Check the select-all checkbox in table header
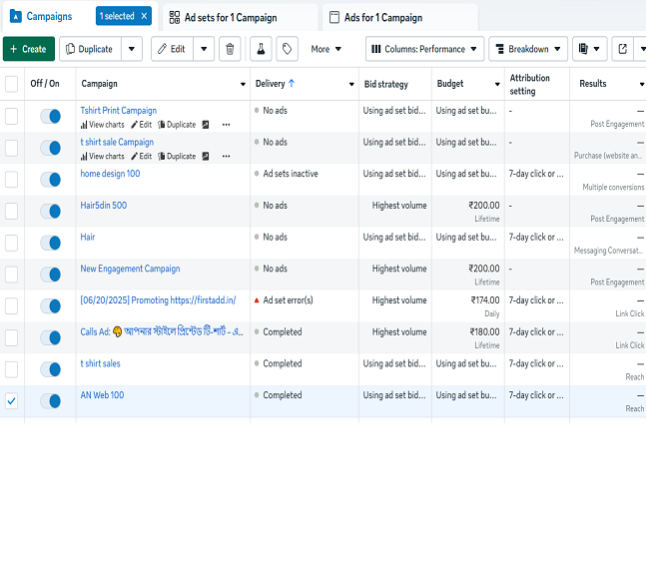The width and height of the screenshot is (646, 569). [x=12, y=84]
